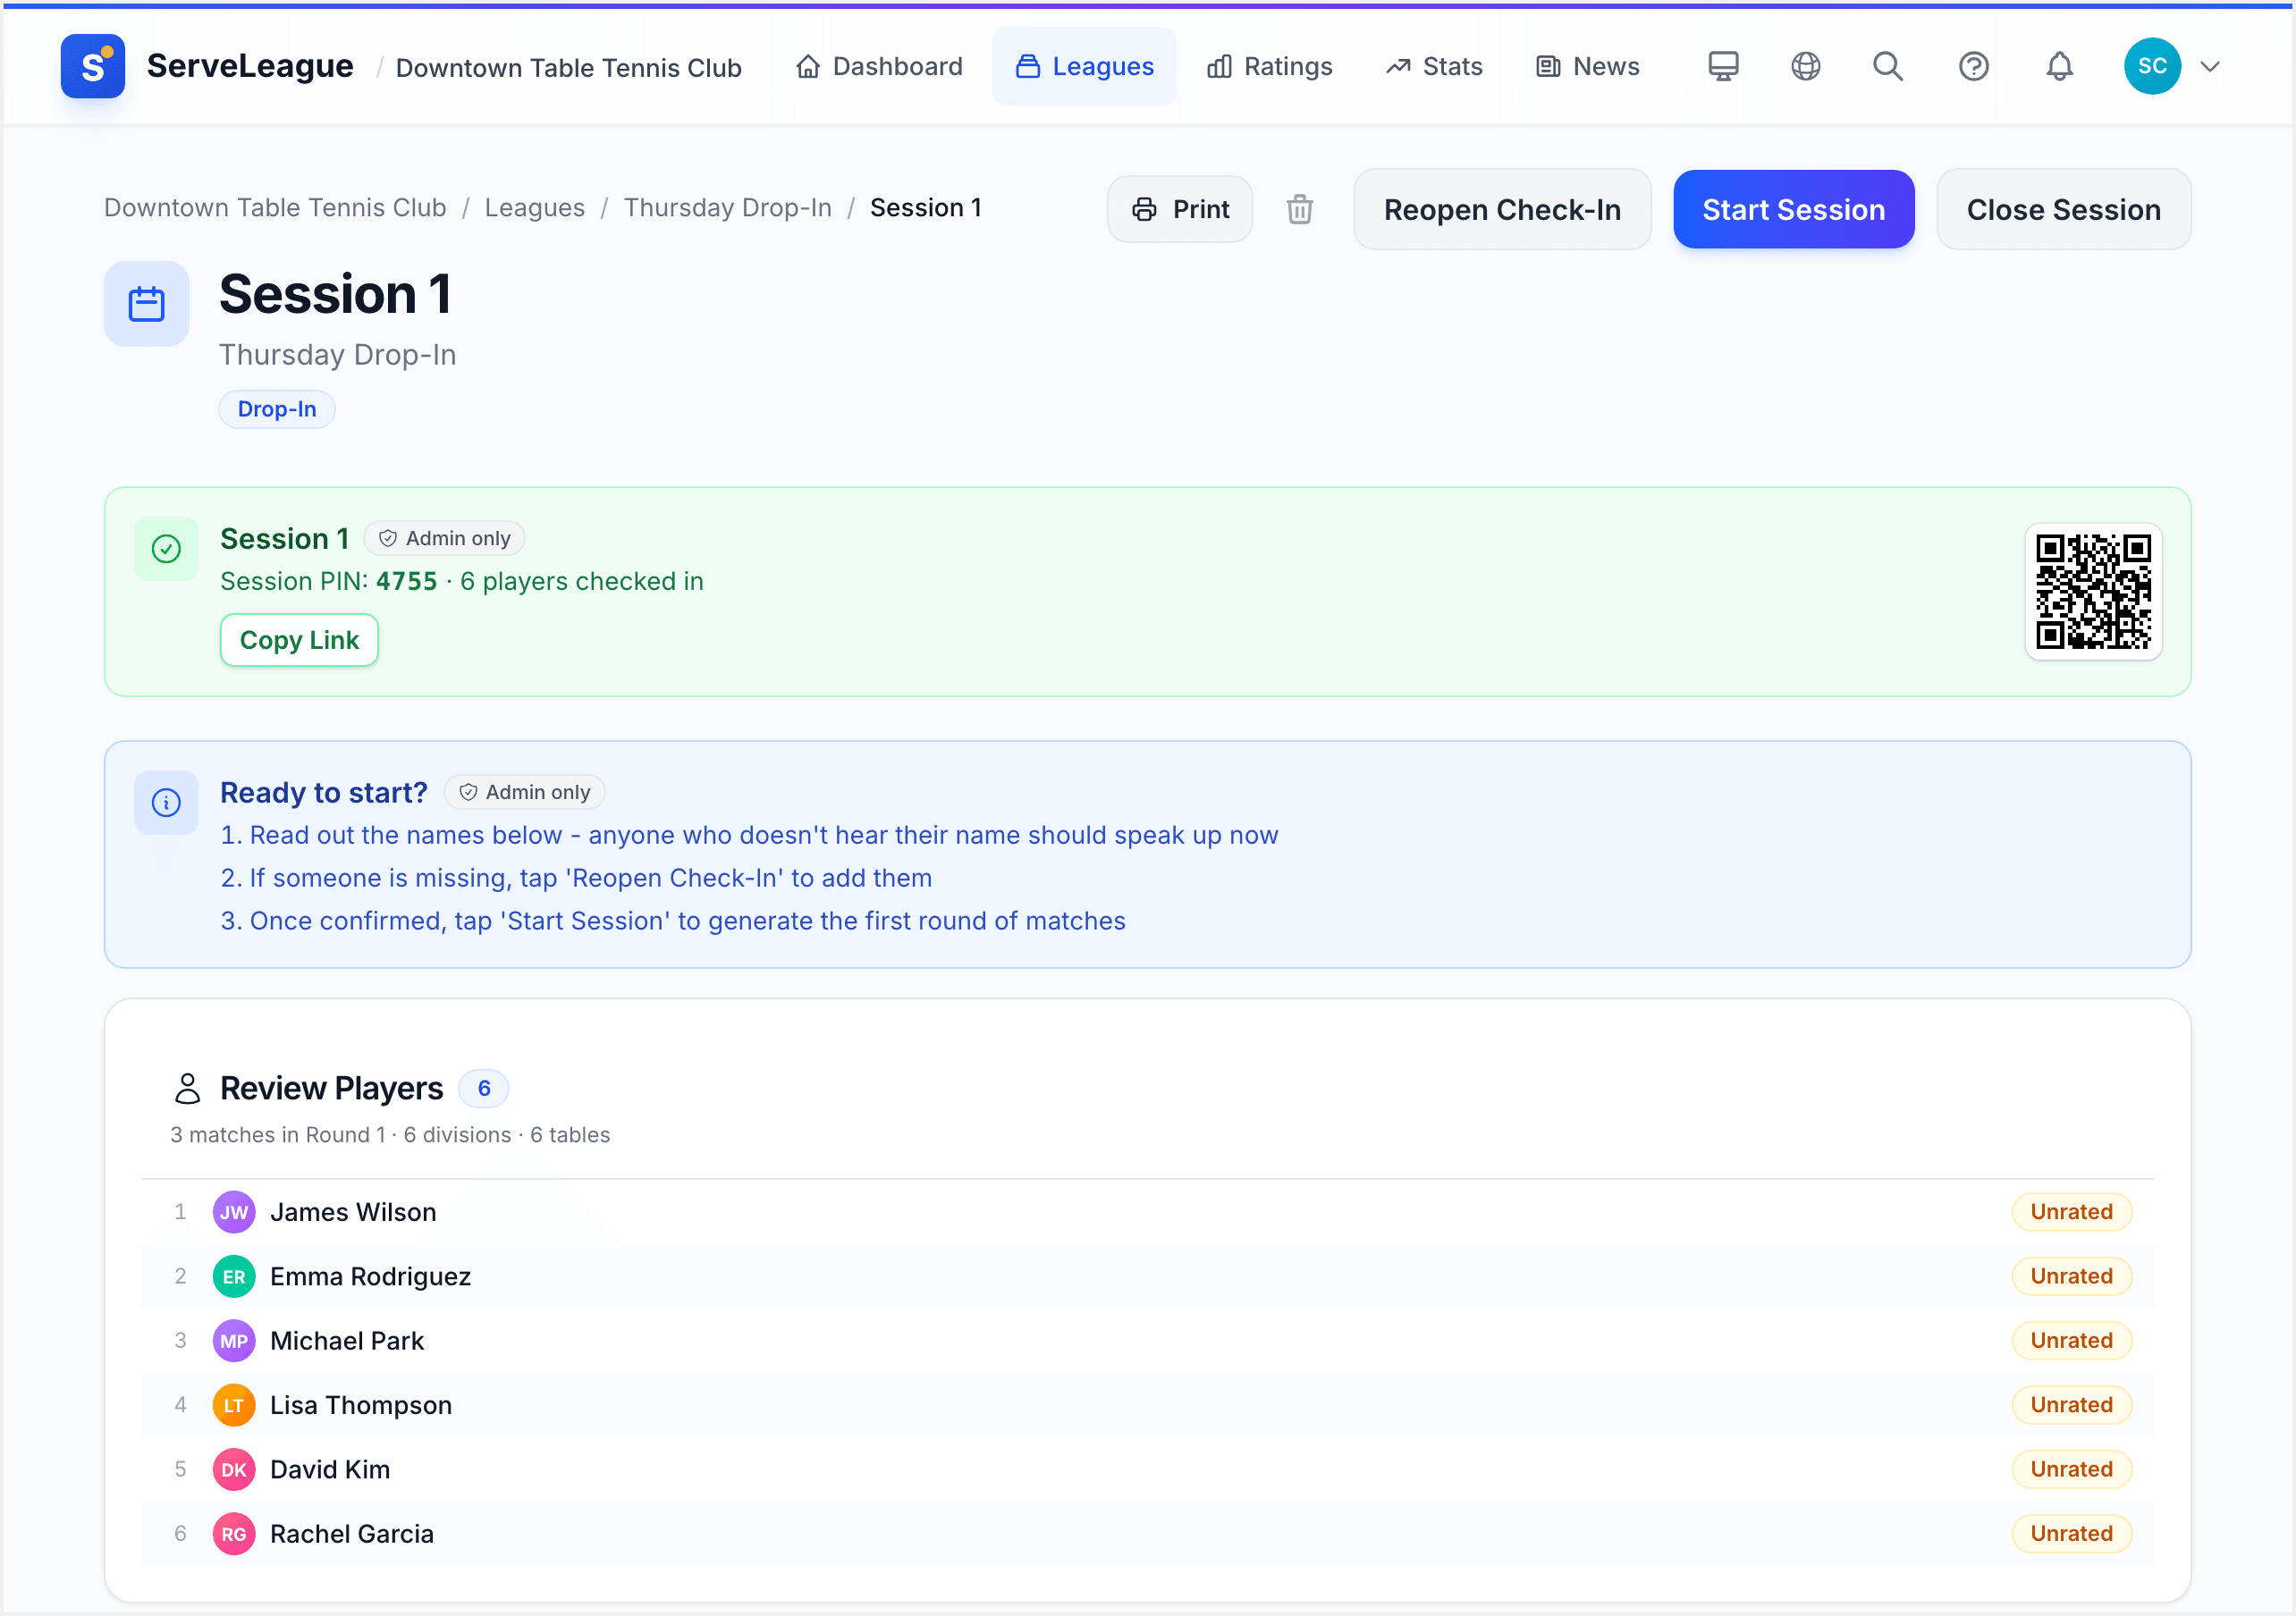2296x1616 pixels.
Task: Click the Drop-In tag badge
Action: [277, 409]
